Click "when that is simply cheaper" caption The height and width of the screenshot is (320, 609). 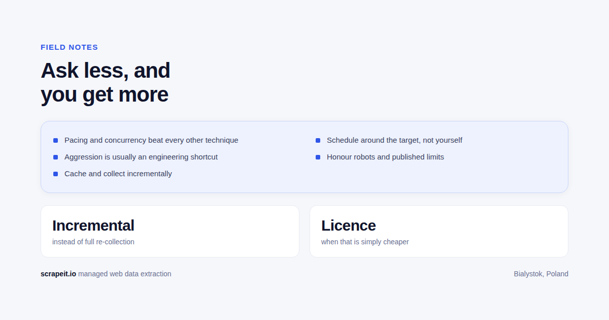[x=365, y=242]
